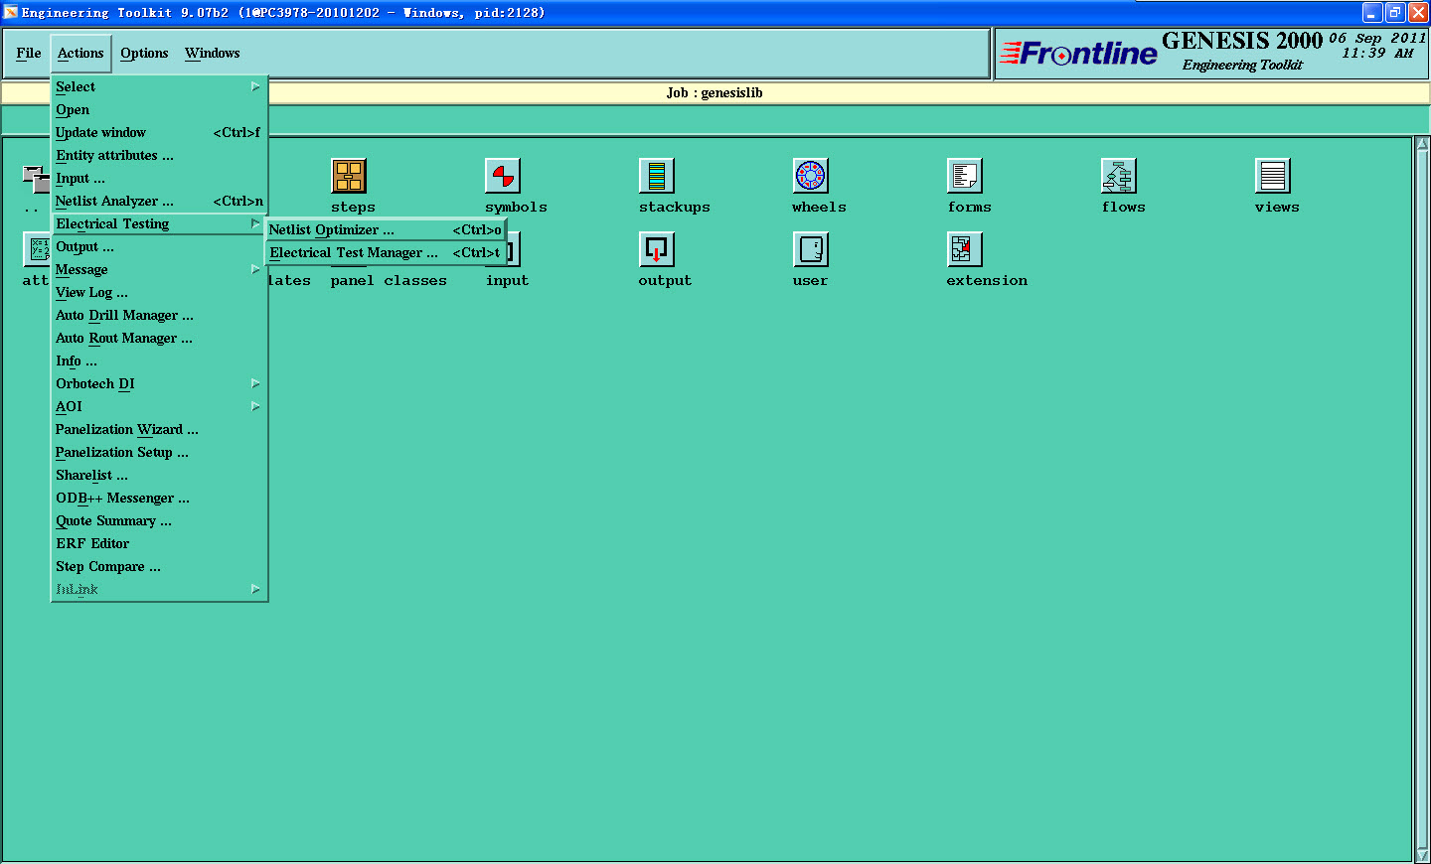Screen dimensions: 1431x864
Task: Select Open in the Actions menu
Action: tap(159, 109)
